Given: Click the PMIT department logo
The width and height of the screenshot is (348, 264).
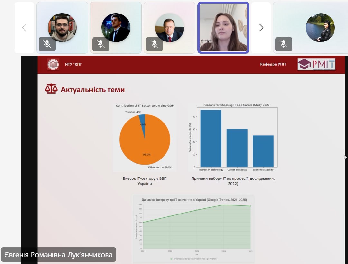Looking at the screenshot, I should (x=316, y=64).
